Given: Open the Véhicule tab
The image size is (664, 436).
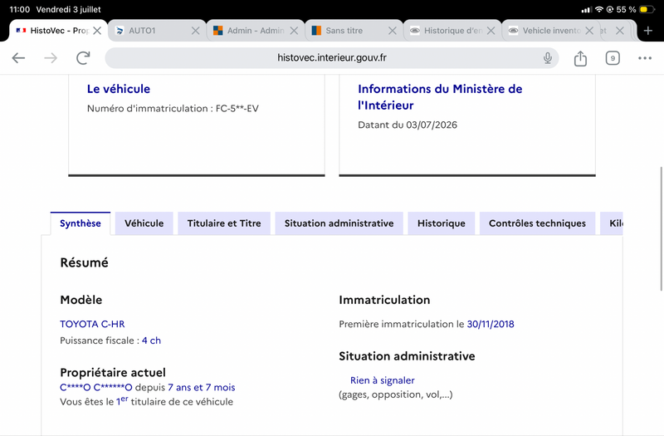Looking at the screenshot, I should coord(144,223).
